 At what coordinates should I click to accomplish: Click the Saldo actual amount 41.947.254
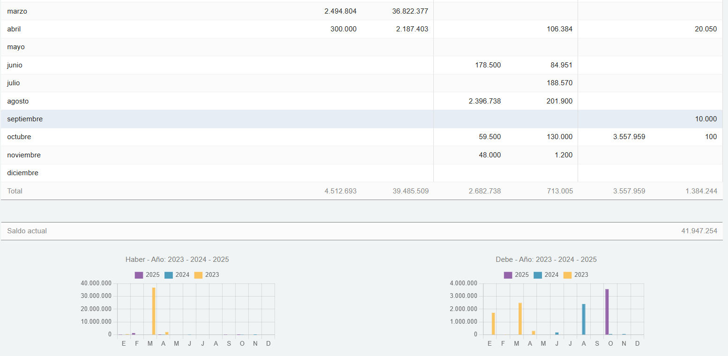(x=699, y=231)
